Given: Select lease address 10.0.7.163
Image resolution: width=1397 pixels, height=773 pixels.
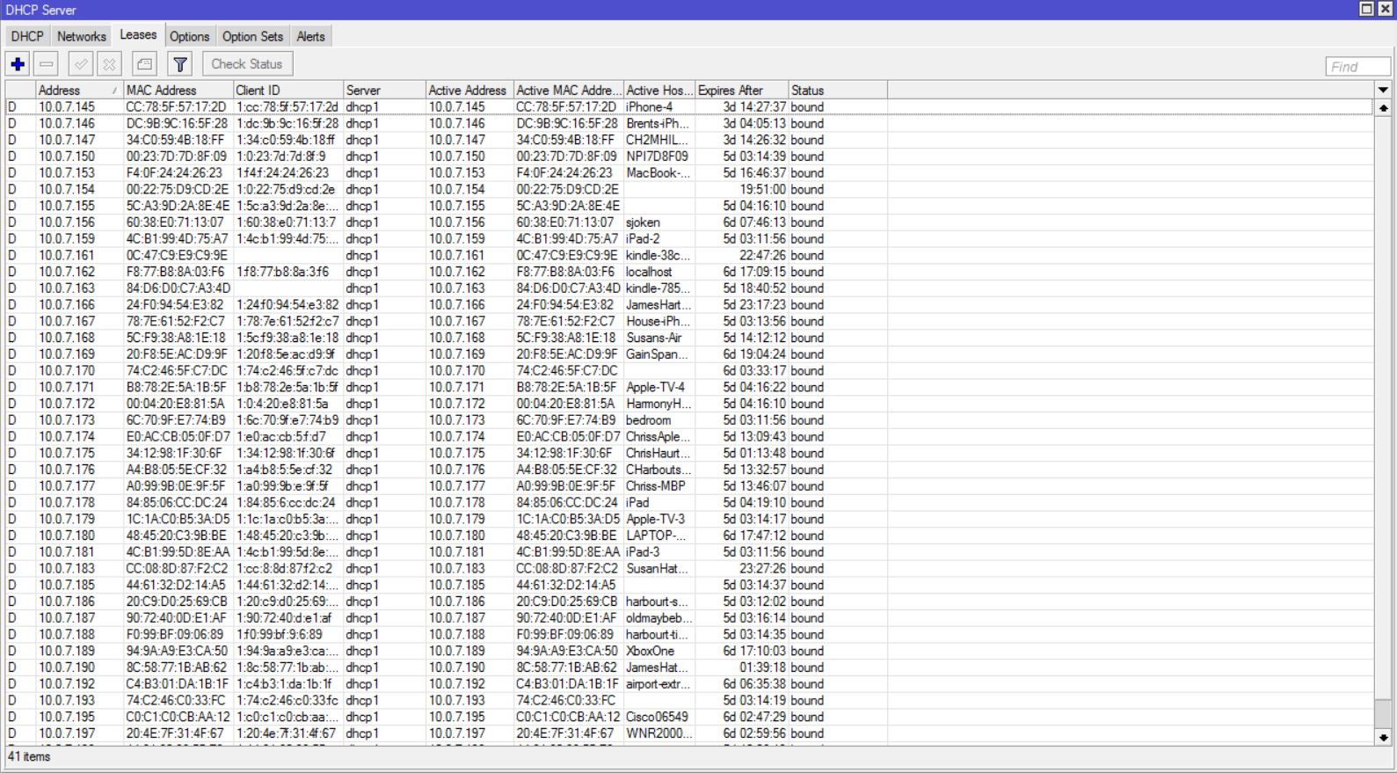Looking at the screenshot, I should pos(67,288).
